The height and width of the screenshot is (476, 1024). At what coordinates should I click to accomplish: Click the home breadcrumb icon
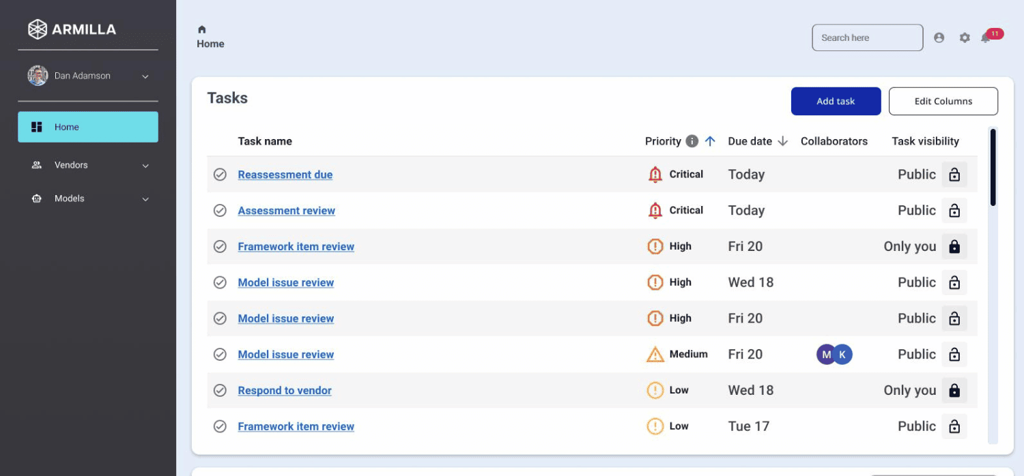(201, 29)
